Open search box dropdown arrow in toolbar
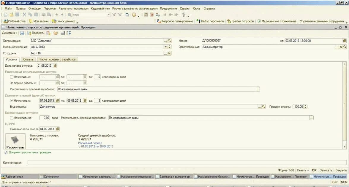349x187 pixels. 109,15
